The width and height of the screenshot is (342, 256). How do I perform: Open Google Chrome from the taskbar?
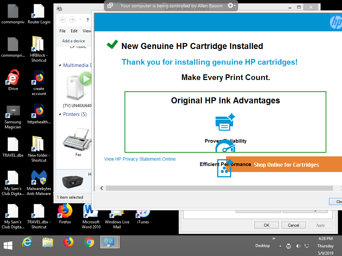click(x=89, y=243)
